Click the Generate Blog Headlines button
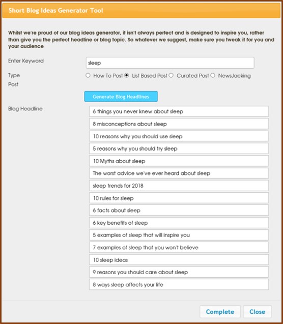This screenshot has height=324, width=283. tap(121, 97)
